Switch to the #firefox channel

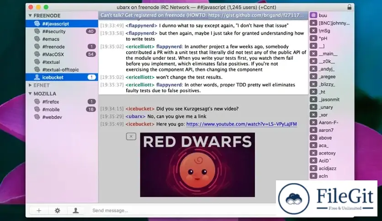(62, 102)
